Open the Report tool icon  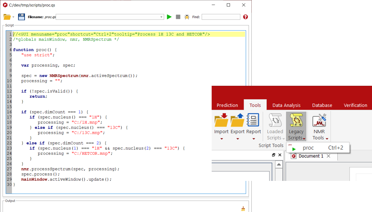(253, 120)
